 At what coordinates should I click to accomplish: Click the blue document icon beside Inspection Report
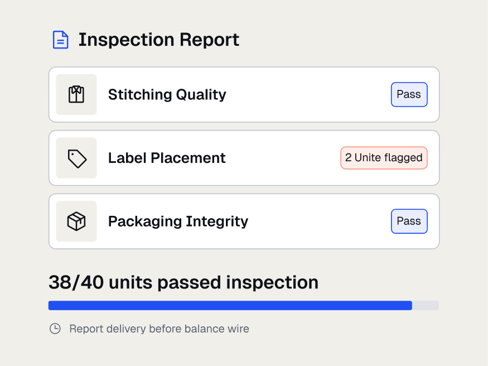coord(61,40)
